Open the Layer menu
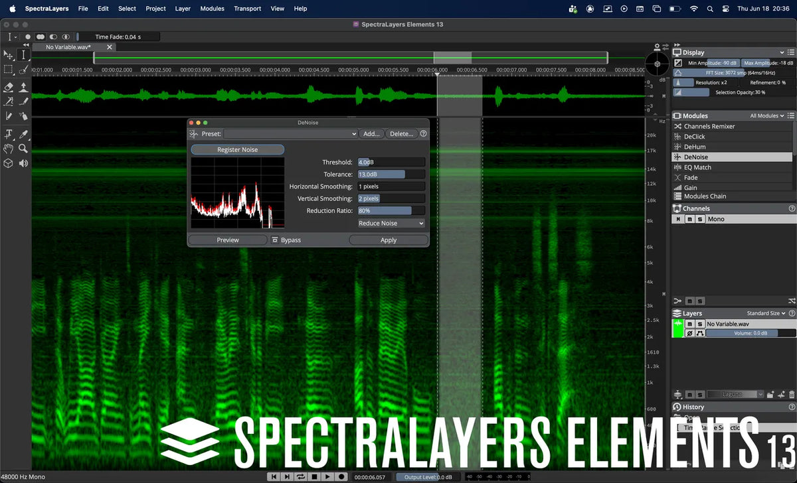The height and width of the screenshot is (483, 797). click(x=183, y=9)
